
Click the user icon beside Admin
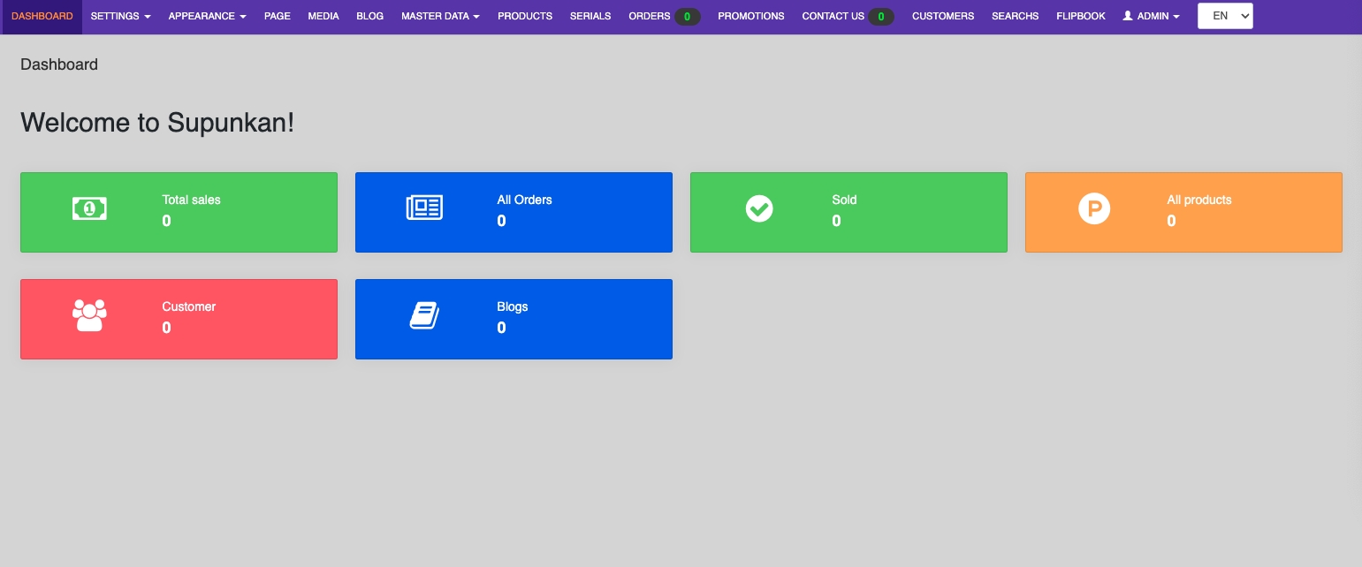tap(1128, 16)
